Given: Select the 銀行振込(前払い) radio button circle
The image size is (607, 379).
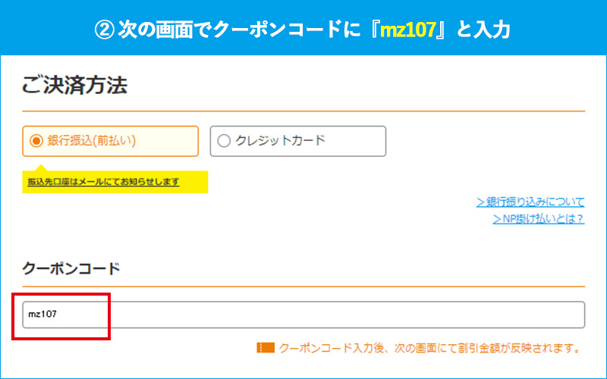Looking at the screenshot, I should click(x=36, y=141).
